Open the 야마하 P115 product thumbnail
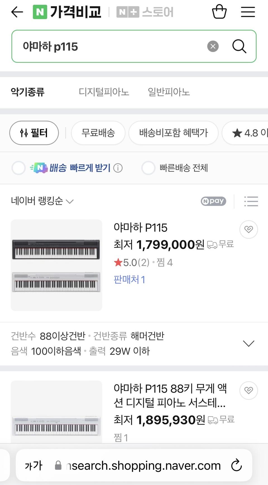The width and height of the screenshot is (268, 485). [56, 265]
